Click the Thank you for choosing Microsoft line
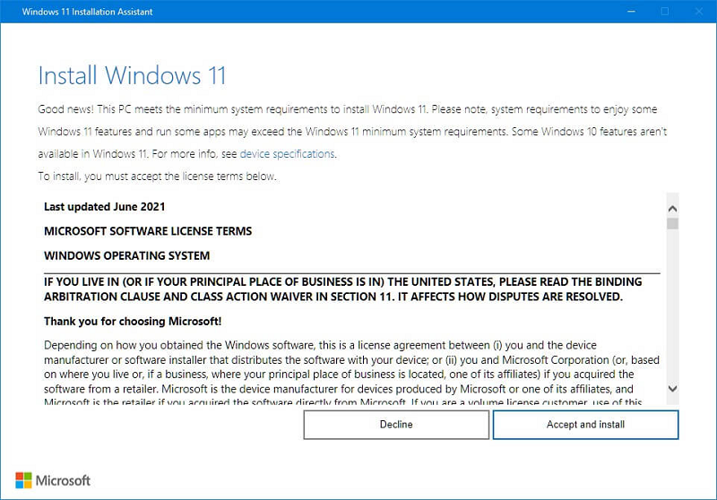 (132, 321)
